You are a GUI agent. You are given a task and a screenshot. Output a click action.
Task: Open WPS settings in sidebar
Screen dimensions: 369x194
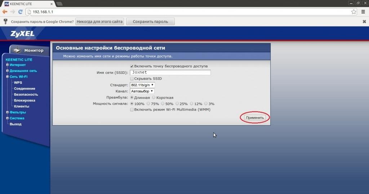pyautogui.click(x=18, y=82)
